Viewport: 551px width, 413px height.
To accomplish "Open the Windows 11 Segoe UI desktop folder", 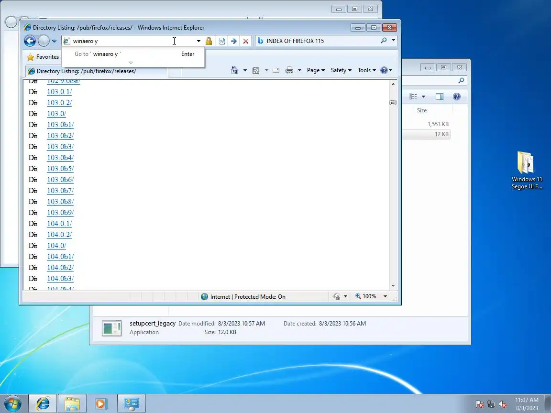I will pos(527,170).
